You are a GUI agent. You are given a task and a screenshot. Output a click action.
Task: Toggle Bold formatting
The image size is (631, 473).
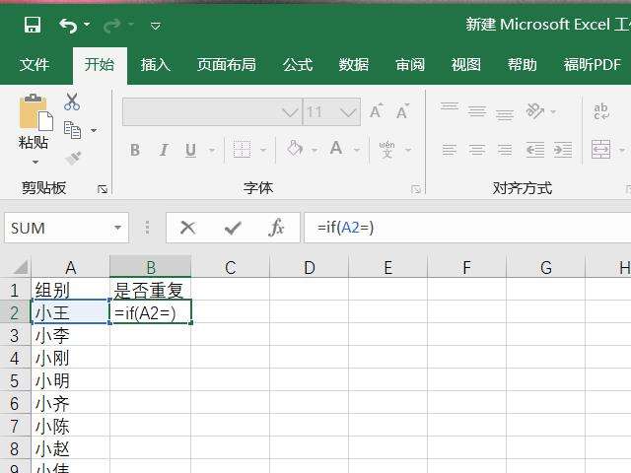tap(135, 150)
